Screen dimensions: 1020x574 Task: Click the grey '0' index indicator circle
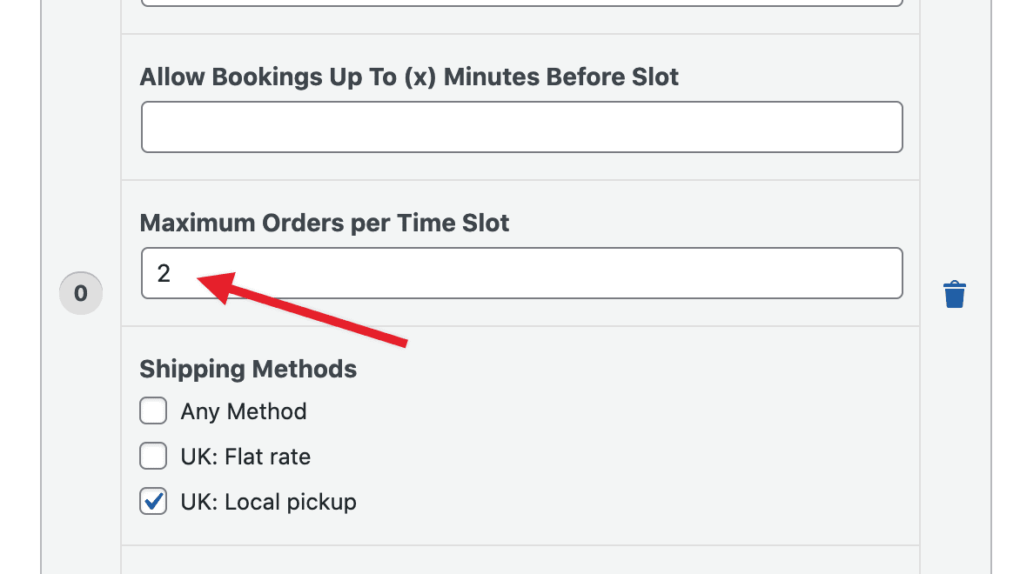pos(80,293)
